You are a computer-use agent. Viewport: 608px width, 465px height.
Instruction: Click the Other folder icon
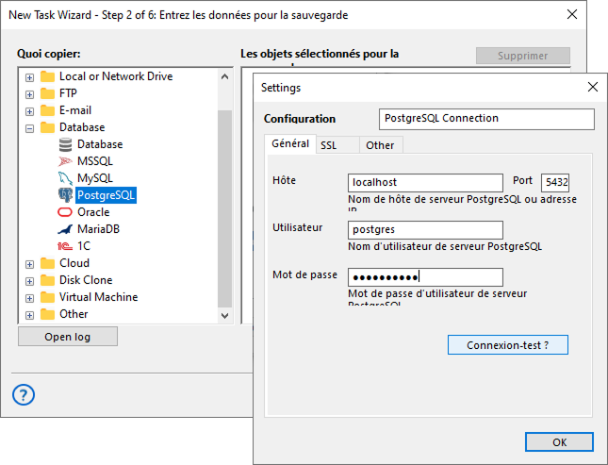tap(47, 314)
